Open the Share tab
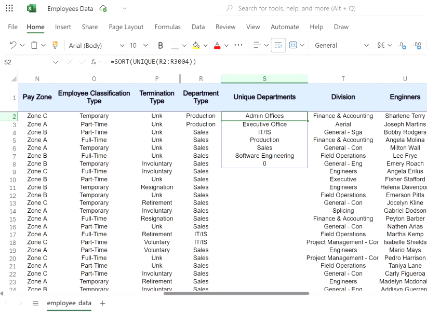The image size is (427, 314). pos(89,27)
